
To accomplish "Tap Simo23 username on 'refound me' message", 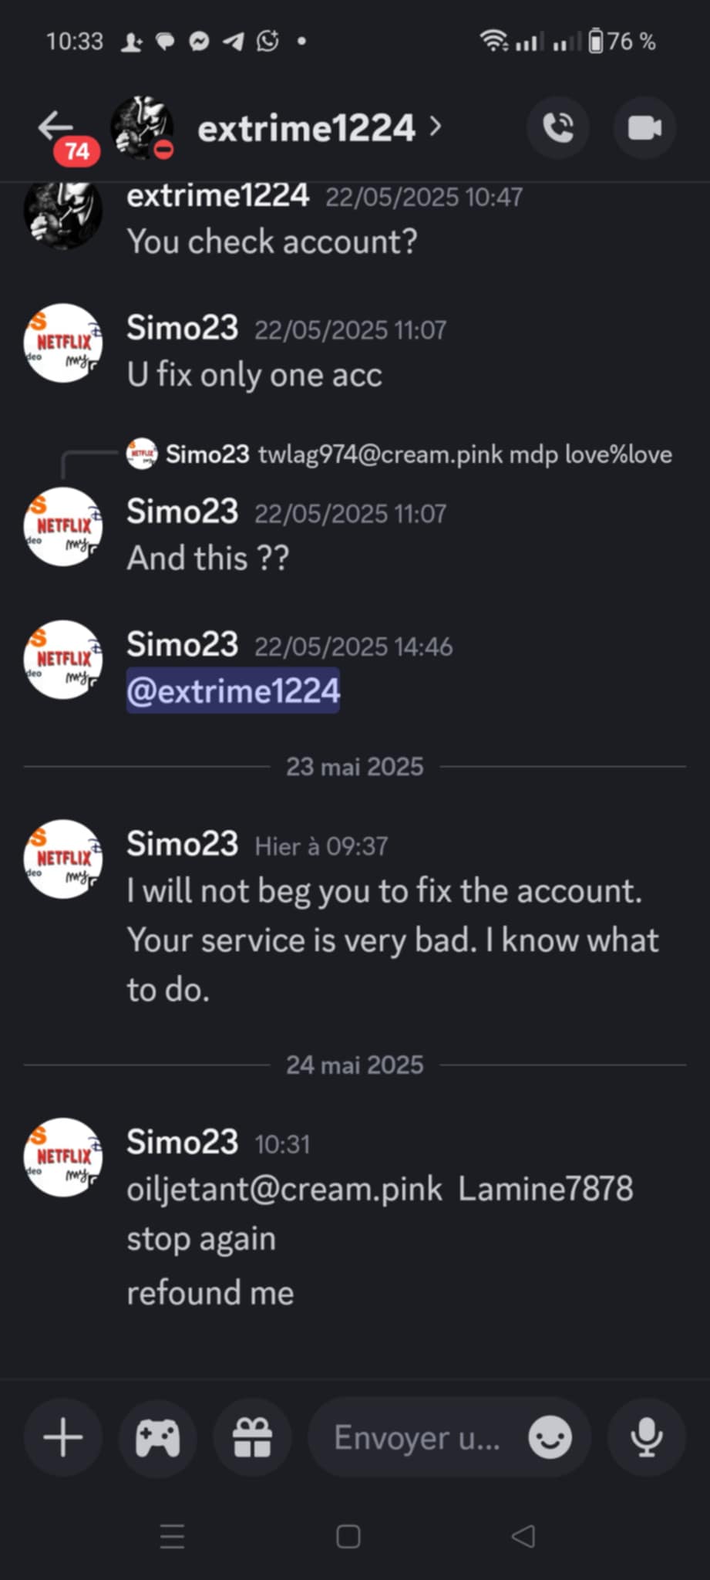I will (183, 1143).
